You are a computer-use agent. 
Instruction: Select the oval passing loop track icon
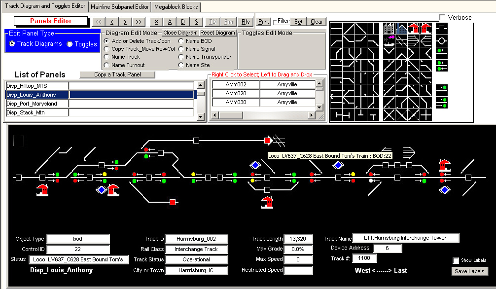(x=442, y=40)
